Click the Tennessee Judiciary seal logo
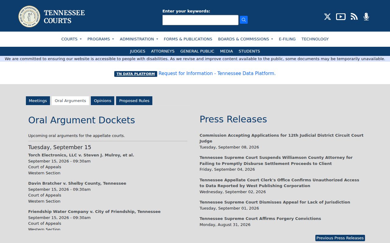 click(x=29, y=16)
